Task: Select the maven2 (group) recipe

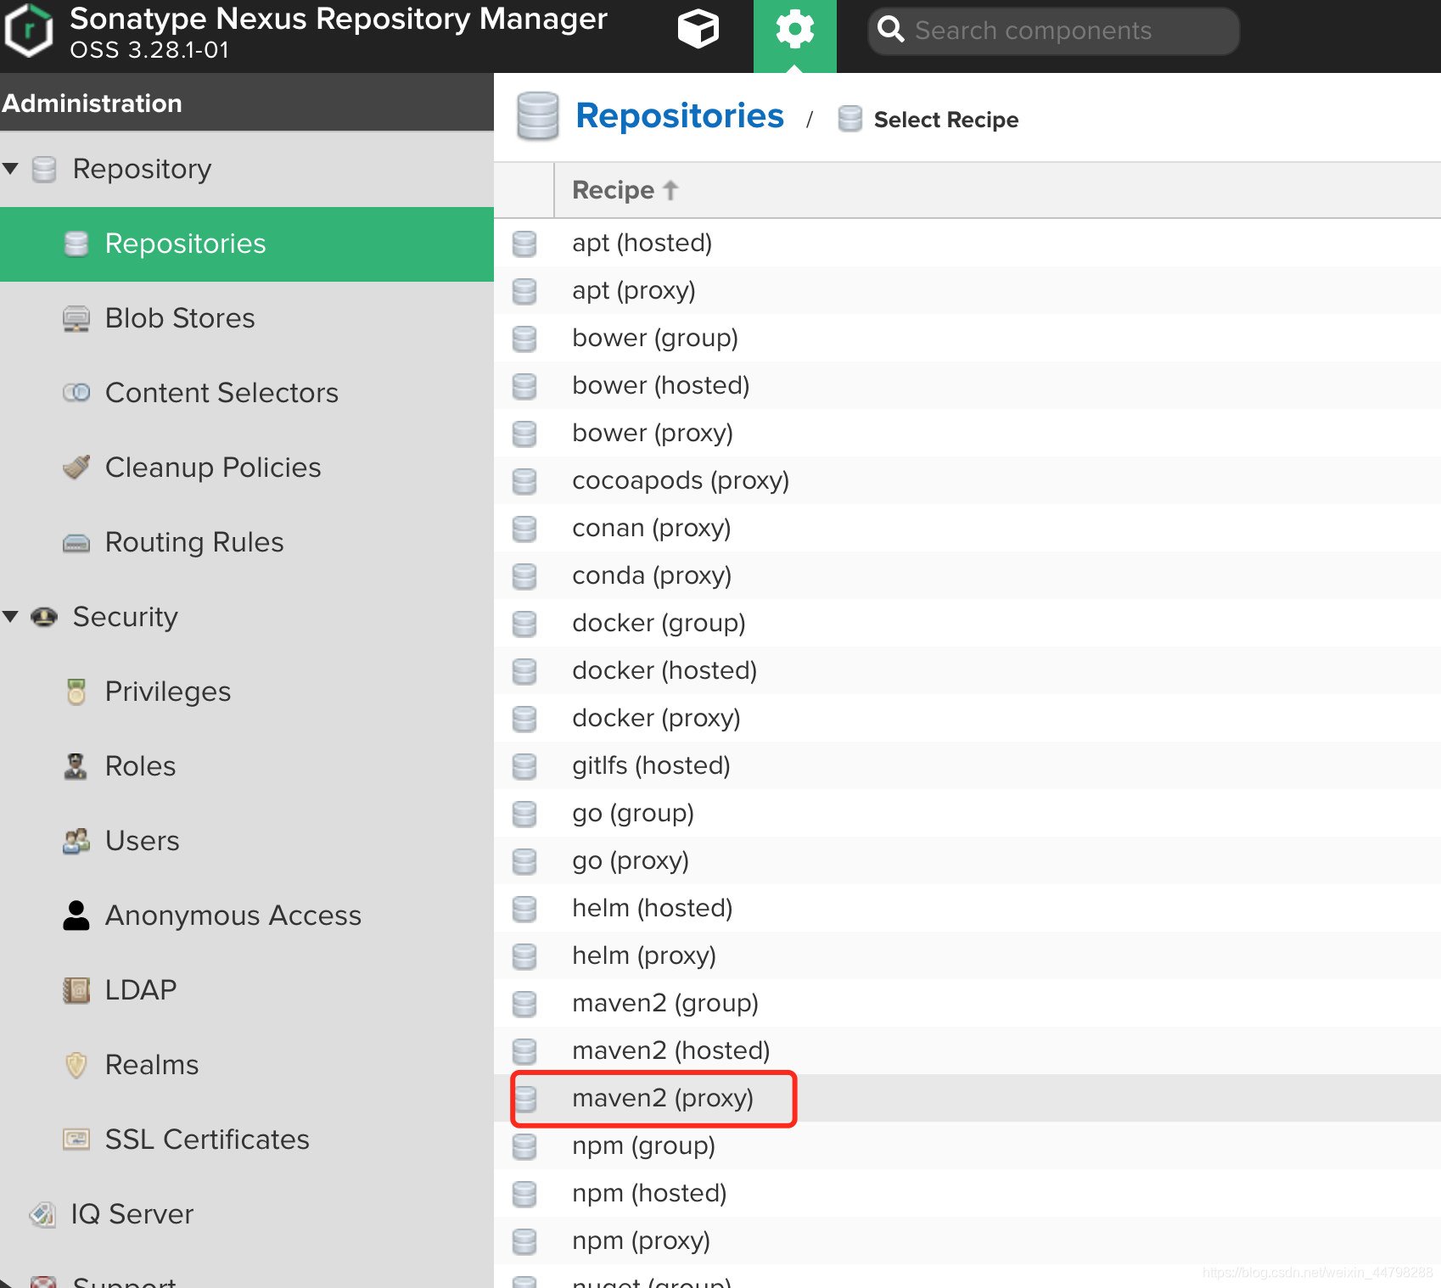Action: (x=967, y=1003)
